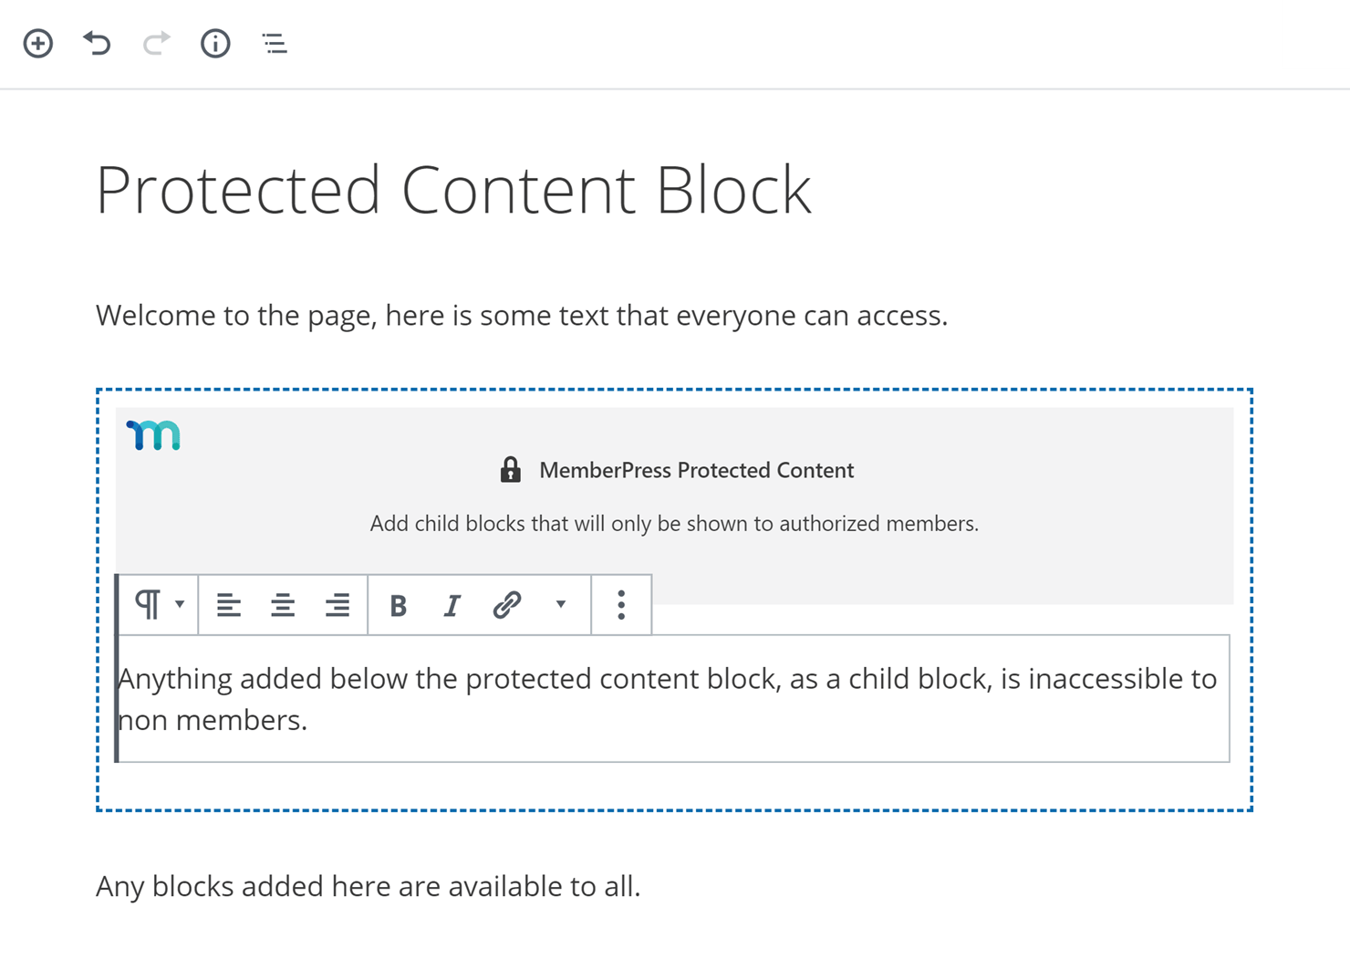Undo the last change

(x=97, y=43)
